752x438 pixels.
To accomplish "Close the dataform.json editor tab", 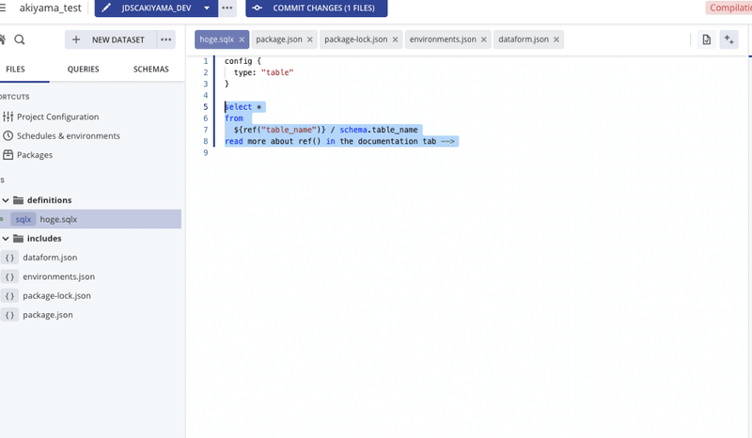I will 556,39.
